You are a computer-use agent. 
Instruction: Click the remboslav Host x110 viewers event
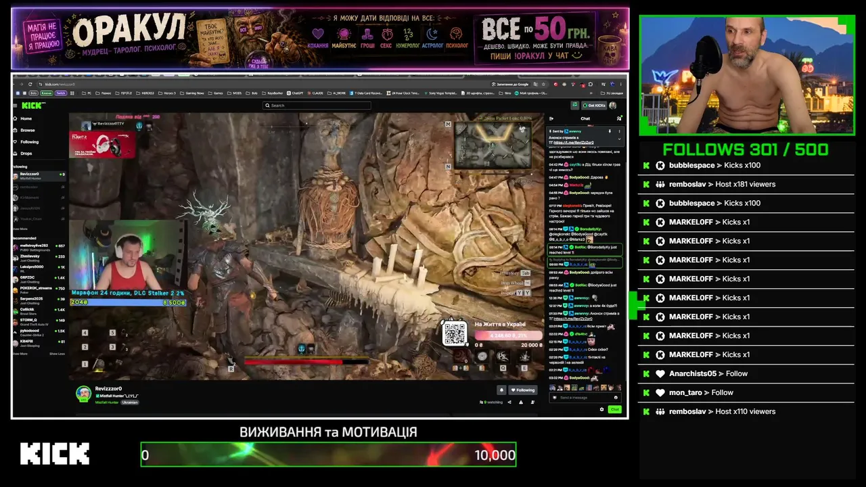(747, 411)
